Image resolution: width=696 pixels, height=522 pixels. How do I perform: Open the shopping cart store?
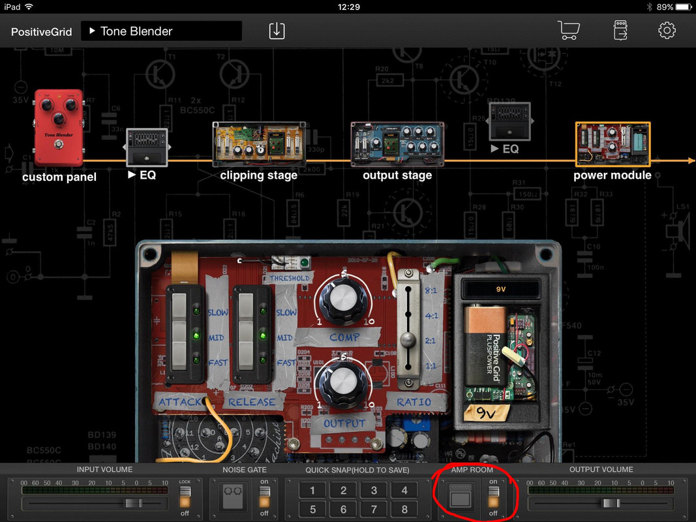pyautogui.click(x=569, y=31)
